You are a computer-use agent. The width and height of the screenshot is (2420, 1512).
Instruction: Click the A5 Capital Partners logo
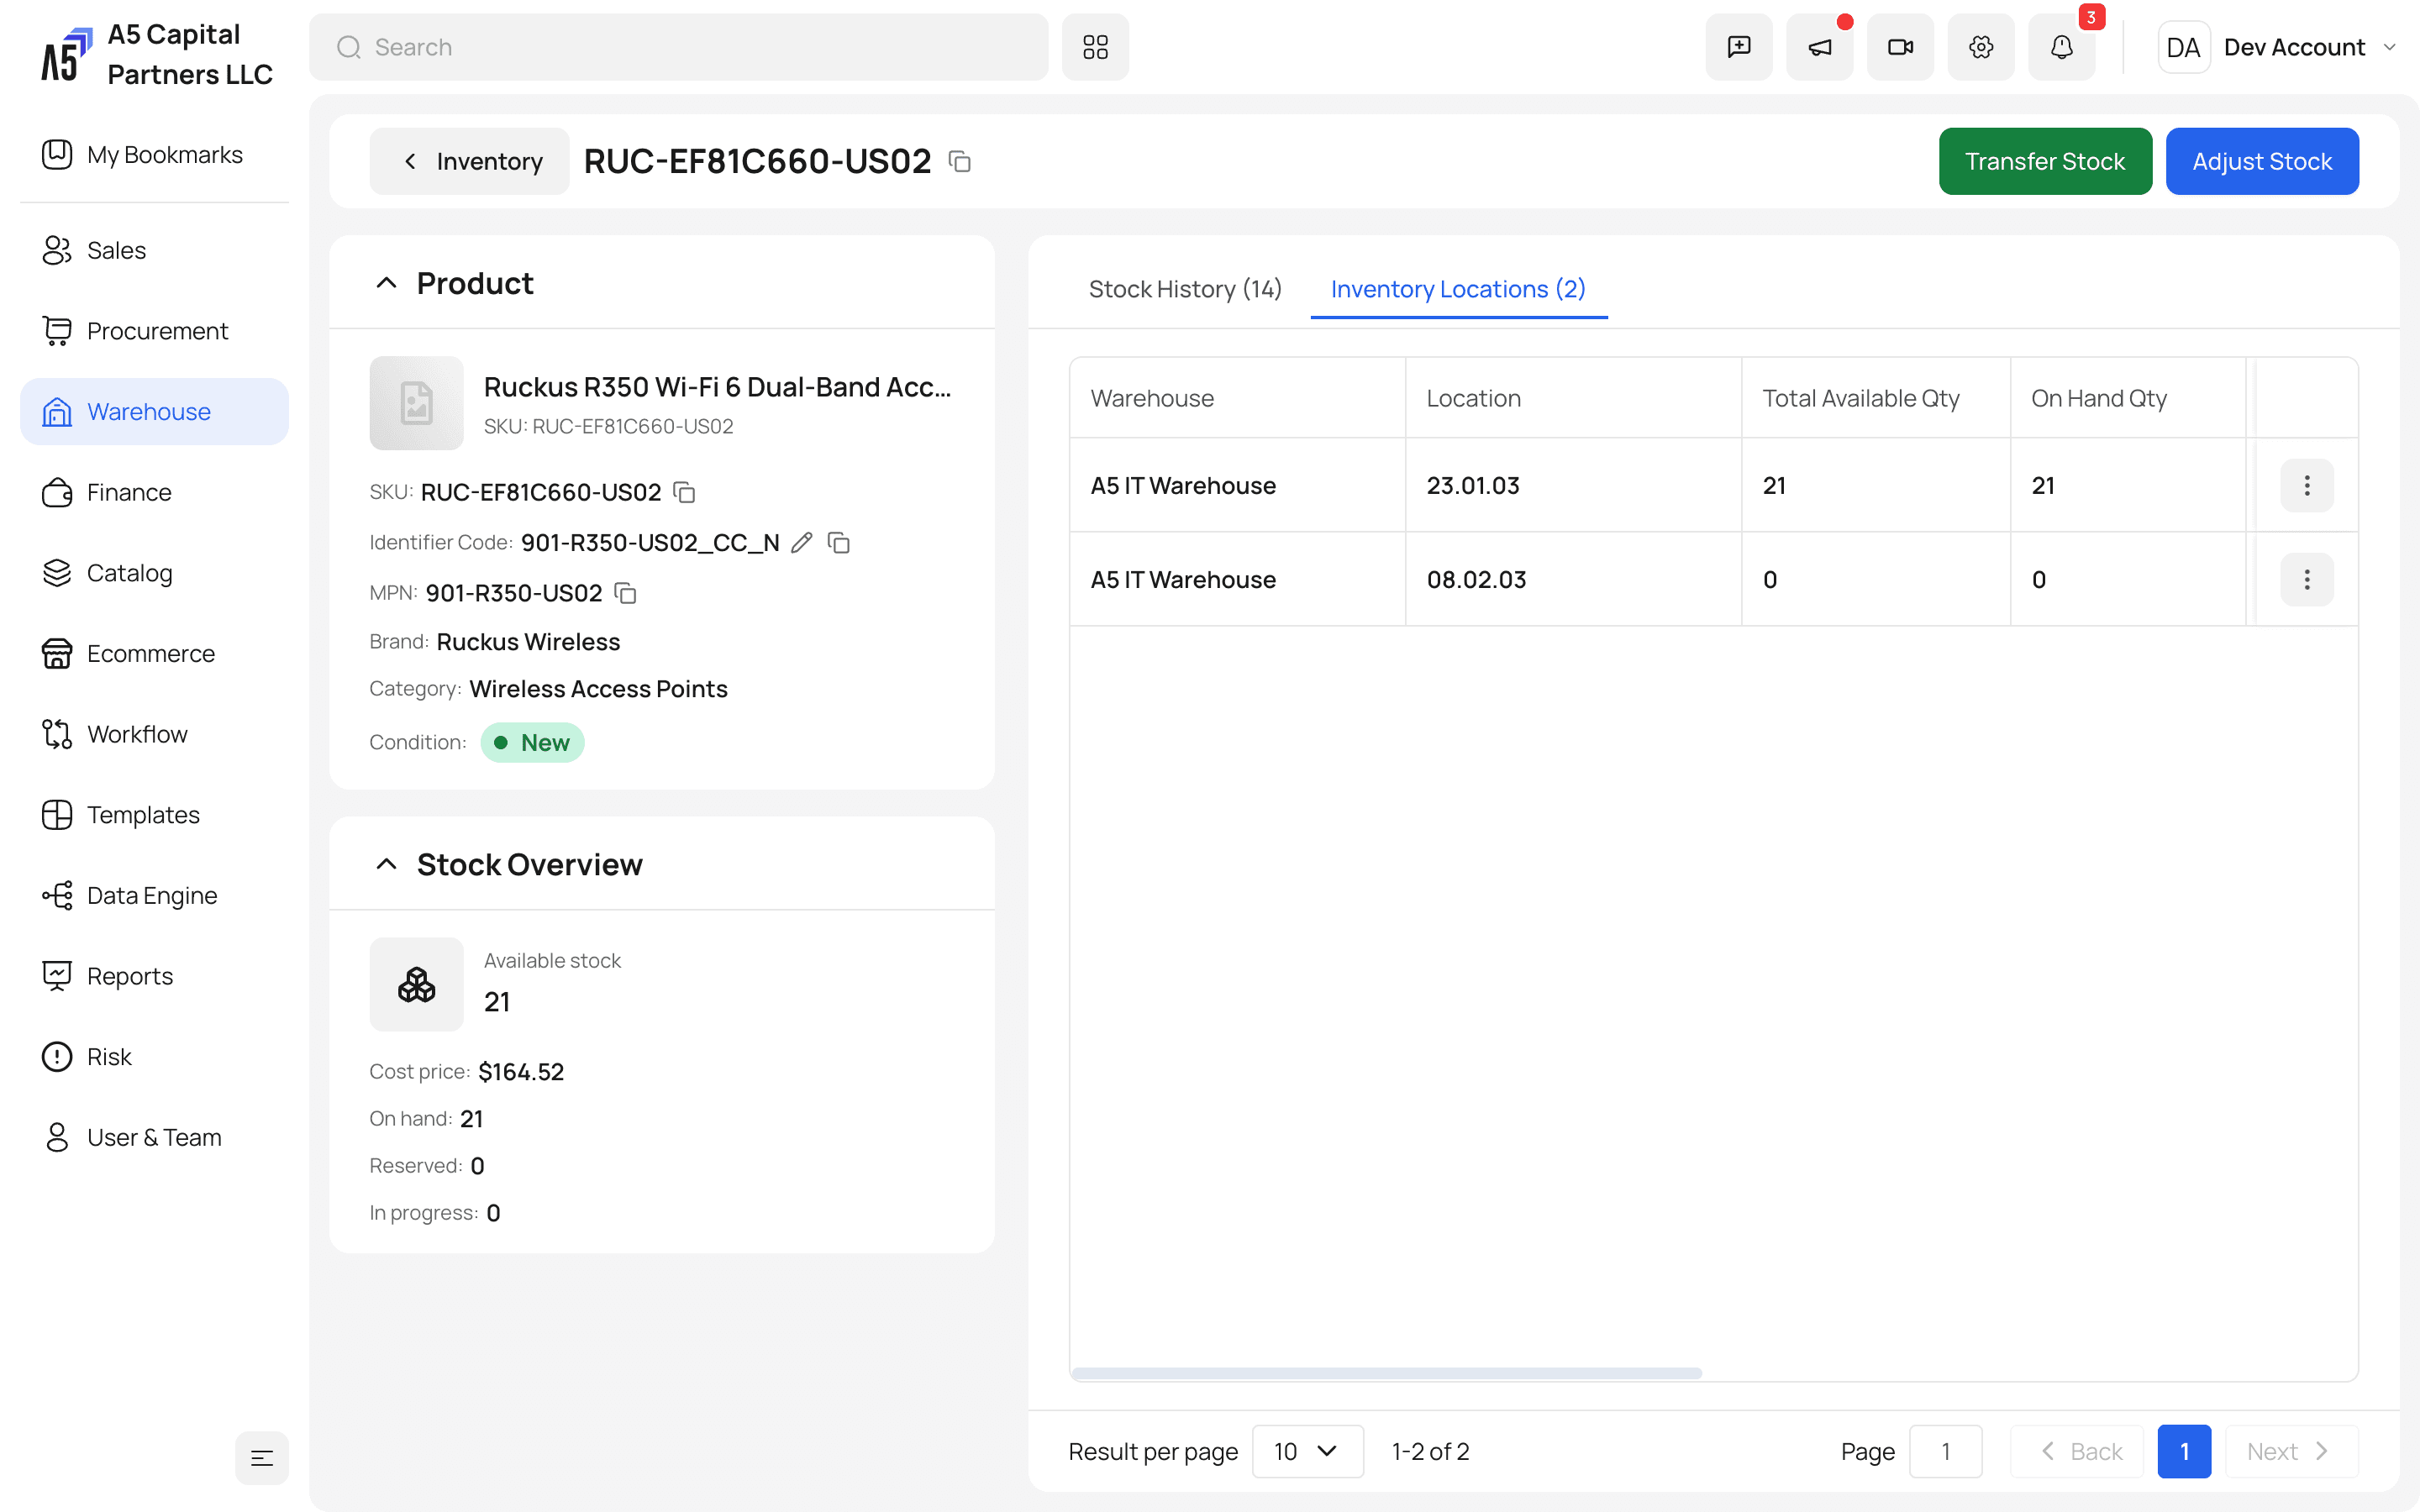pos(66,54)
